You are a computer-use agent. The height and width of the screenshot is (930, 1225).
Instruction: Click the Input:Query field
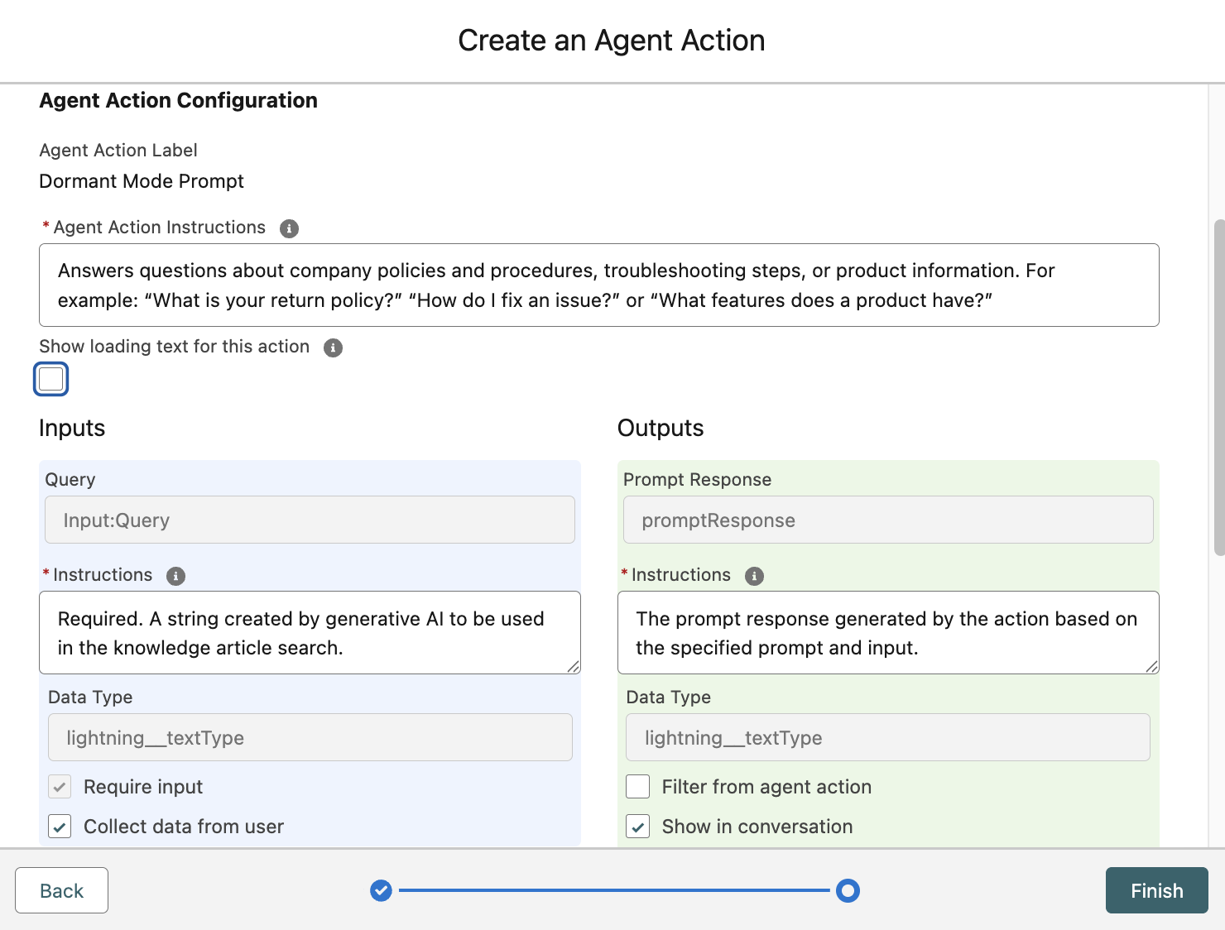pos(309,520)
